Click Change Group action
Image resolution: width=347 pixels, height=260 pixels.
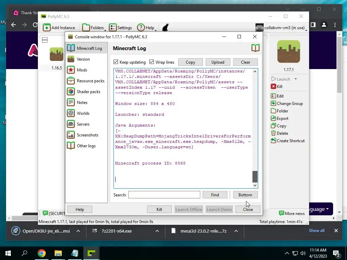pos(287,104)
